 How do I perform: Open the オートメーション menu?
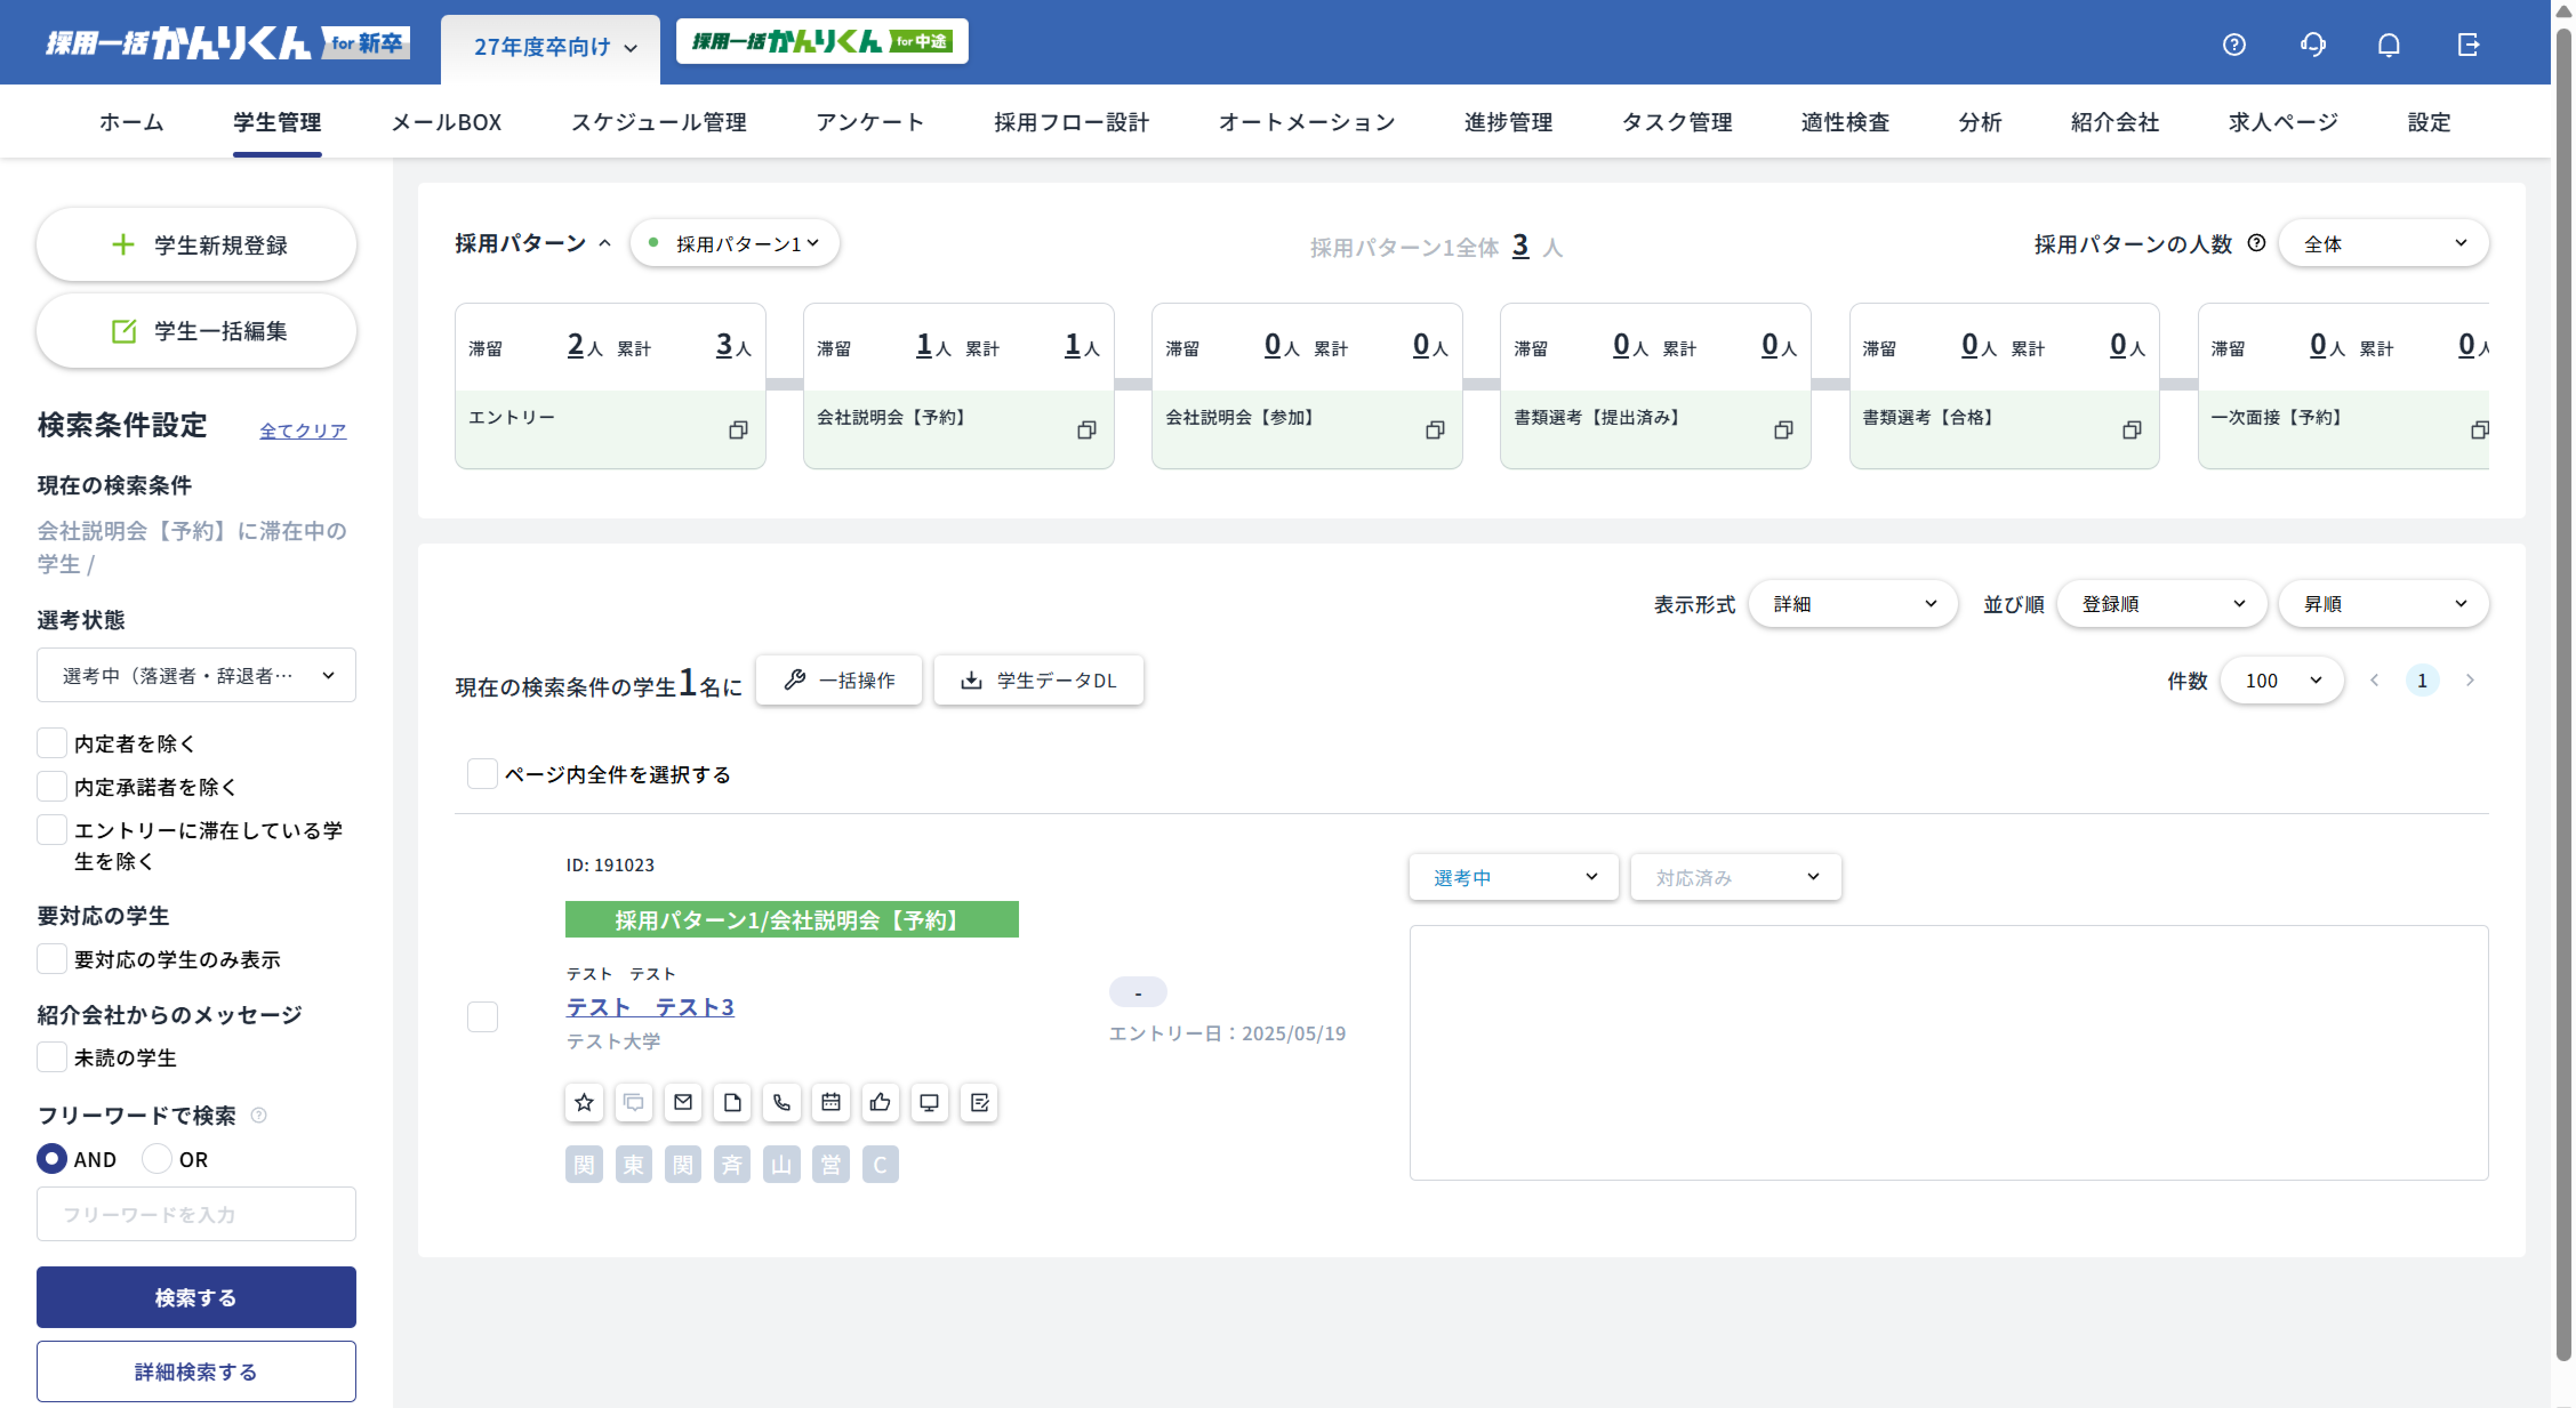click(x=1306, y=122)
